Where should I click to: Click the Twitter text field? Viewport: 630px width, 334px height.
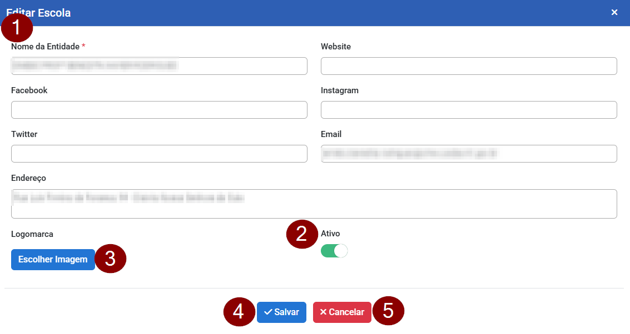(x=159, y=154)
